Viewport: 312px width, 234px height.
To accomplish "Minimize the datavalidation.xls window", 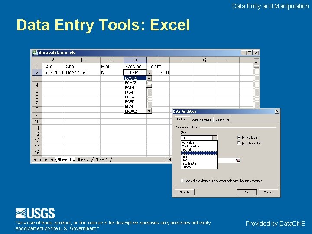I will pos(244,53).
